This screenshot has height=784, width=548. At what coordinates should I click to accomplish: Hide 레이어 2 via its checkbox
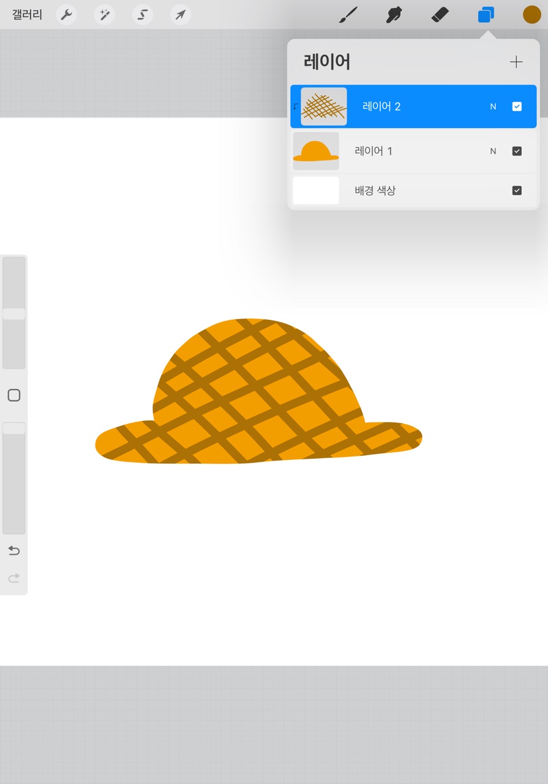pyautogui.click(x=517, y=107)
